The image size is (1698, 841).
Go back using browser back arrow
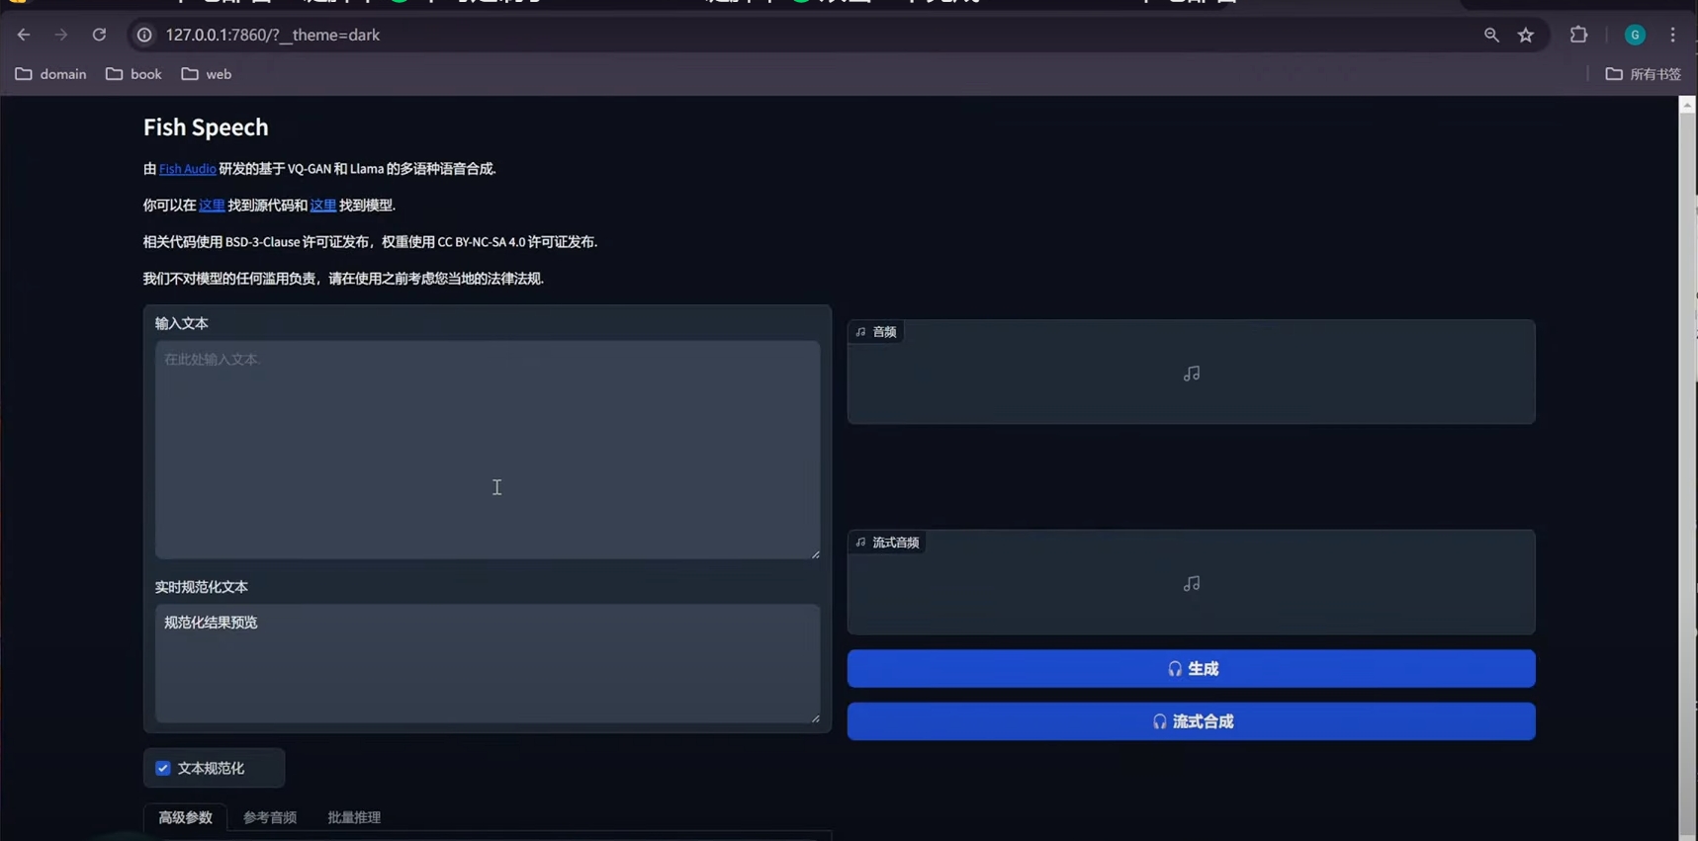coord(24,35)
